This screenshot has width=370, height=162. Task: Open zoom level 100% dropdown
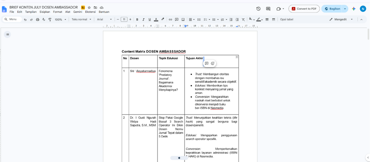coord(61,20)
